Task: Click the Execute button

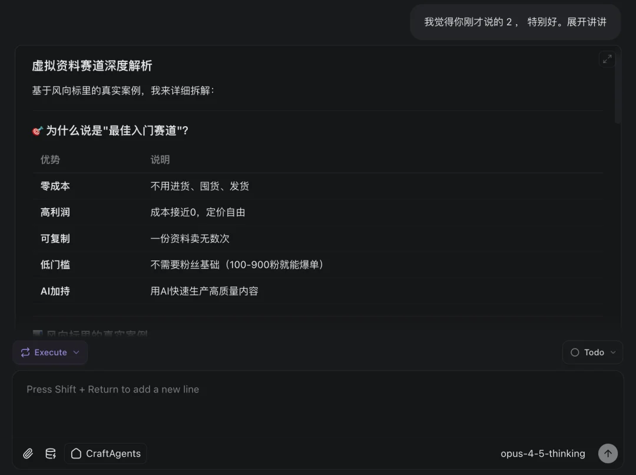Action: click(x=49, y=352)
